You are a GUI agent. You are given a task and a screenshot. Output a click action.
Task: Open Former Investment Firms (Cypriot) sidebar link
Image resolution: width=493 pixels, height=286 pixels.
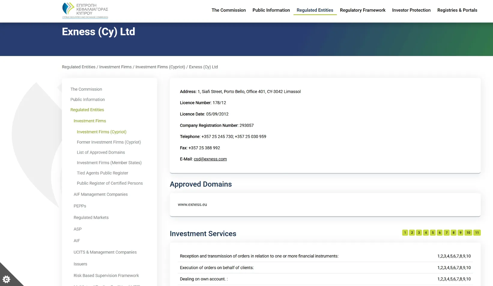109,142
